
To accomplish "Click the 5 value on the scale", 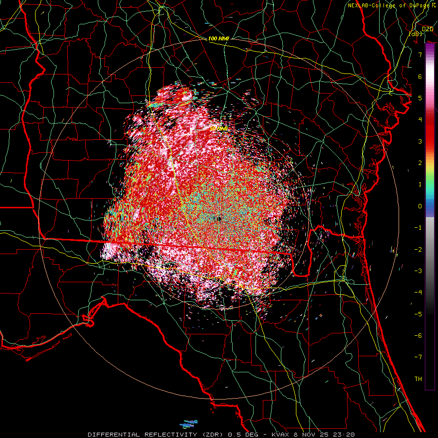I will 420,98.
